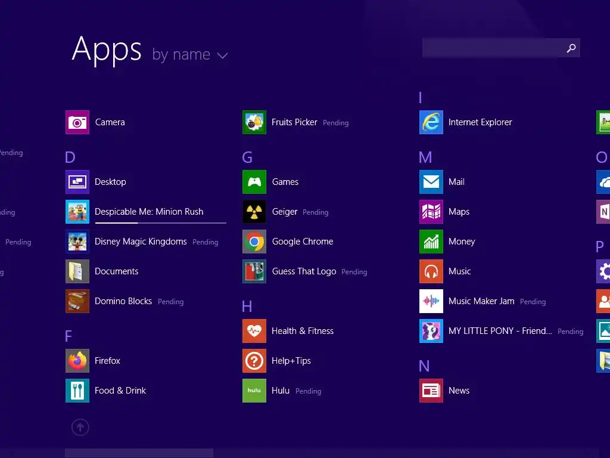Open Disney Magic Kingdoms icon
The width and height of the screenshot is (610, 458).
pyautogui.click(x=77, y=242)
